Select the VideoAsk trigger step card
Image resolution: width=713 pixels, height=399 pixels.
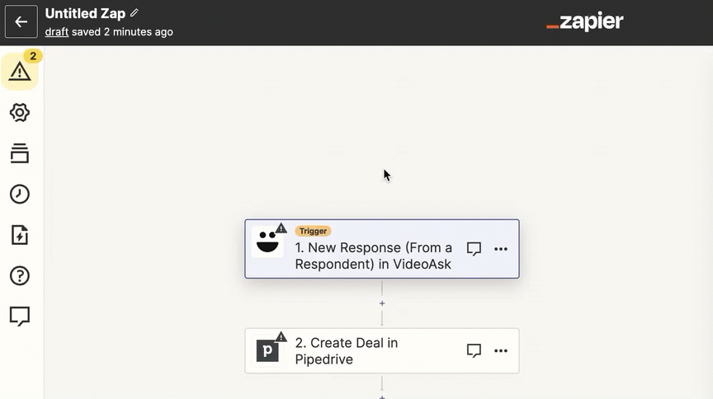(x=382, y=249)
